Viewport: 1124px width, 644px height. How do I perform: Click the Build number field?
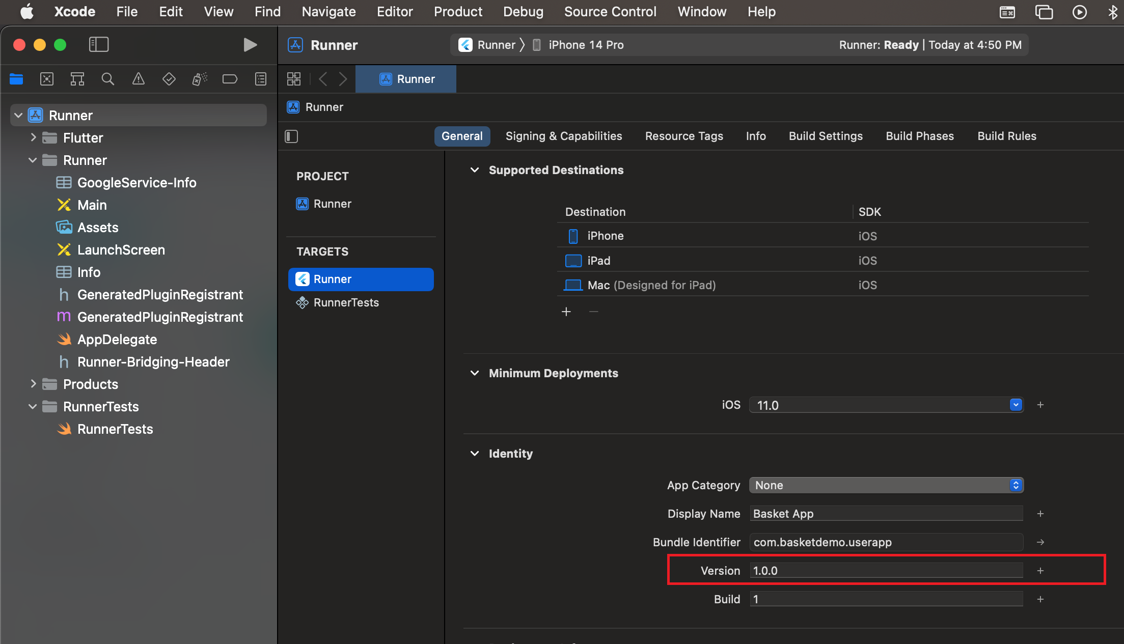click(886, 599)
